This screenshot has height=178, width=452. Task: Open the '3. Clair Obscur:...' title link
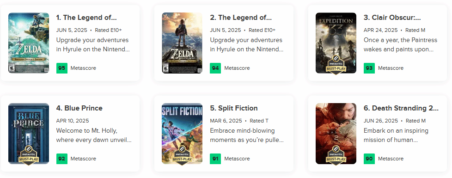pos(392,18)
